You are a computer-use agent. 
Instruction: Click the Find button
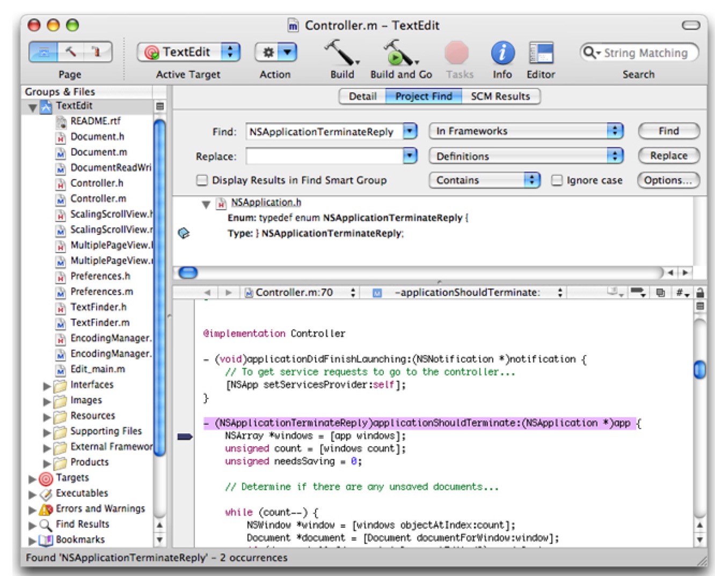(x=669, y=131)
